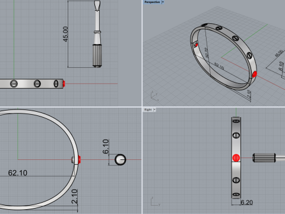Select the red screw in the Right viewport
Image resolution: width=285 pixels, height=214 pixels.
click(x=236, y=158)
